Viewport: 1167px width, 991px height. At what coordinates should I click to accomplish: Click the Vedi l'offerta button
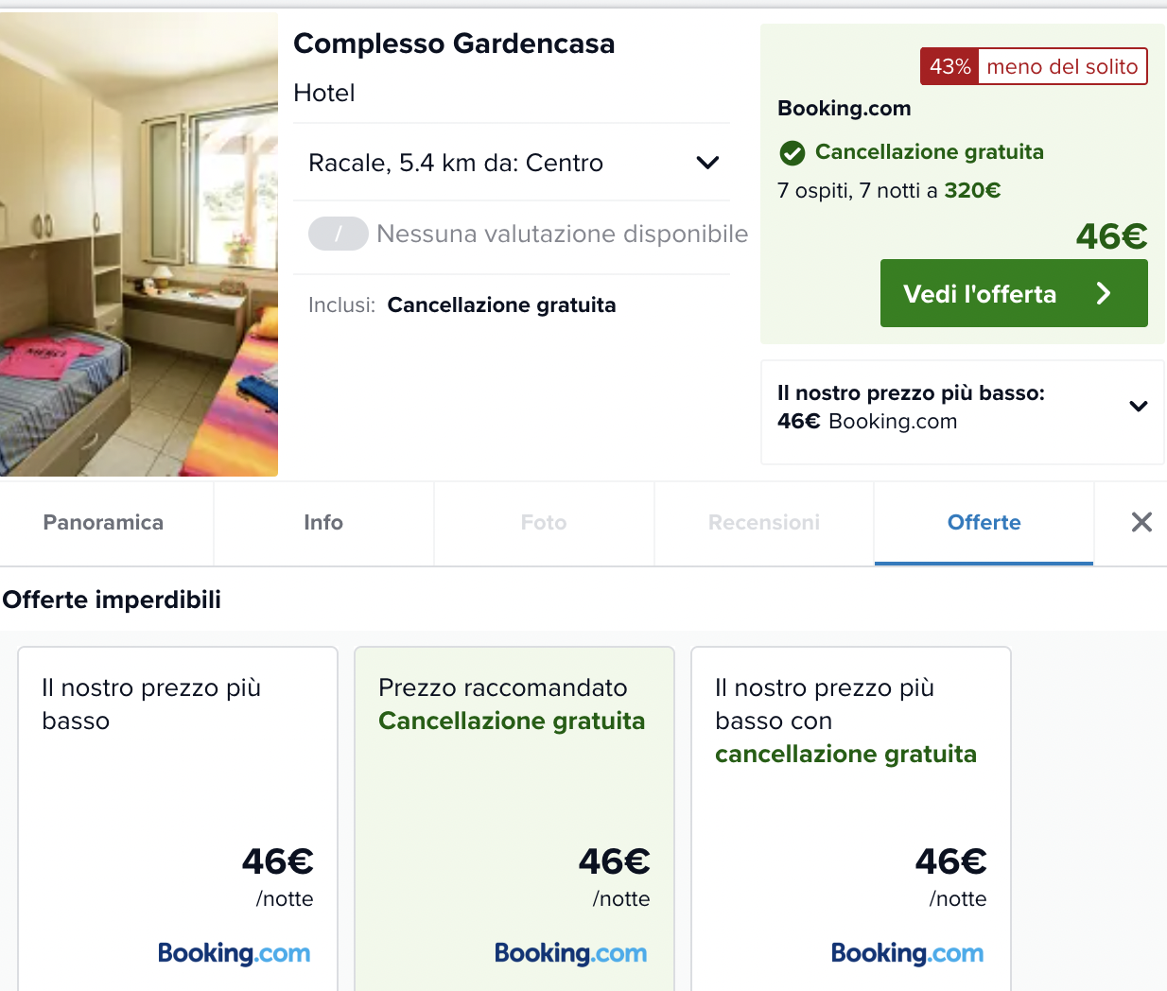point(980,294)
